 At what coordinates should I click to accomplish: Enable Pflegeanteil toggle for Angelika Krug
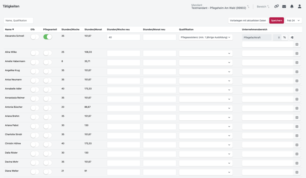pos(48,71)
